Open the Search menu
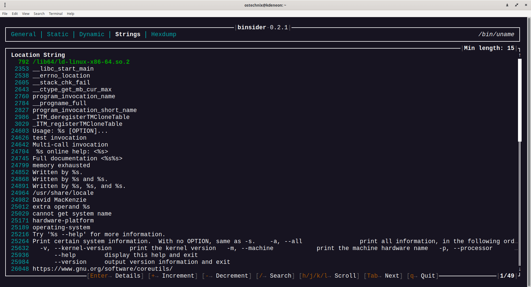This screenshot has height=287, width=531. pyautogui.click(x=39, y=14)
